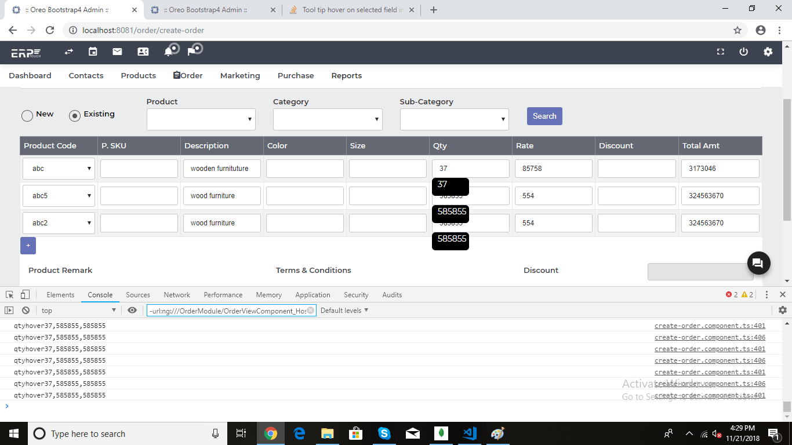792x445 pixels.
Task: Click the Qty field containing 37
Action: (x=471, y=169)
